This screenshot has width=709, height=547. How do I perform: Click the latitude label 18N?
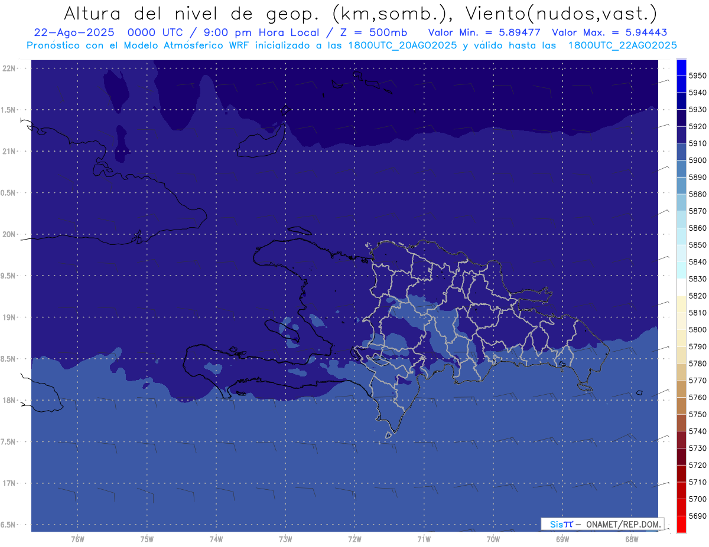[x=9, y=400]
